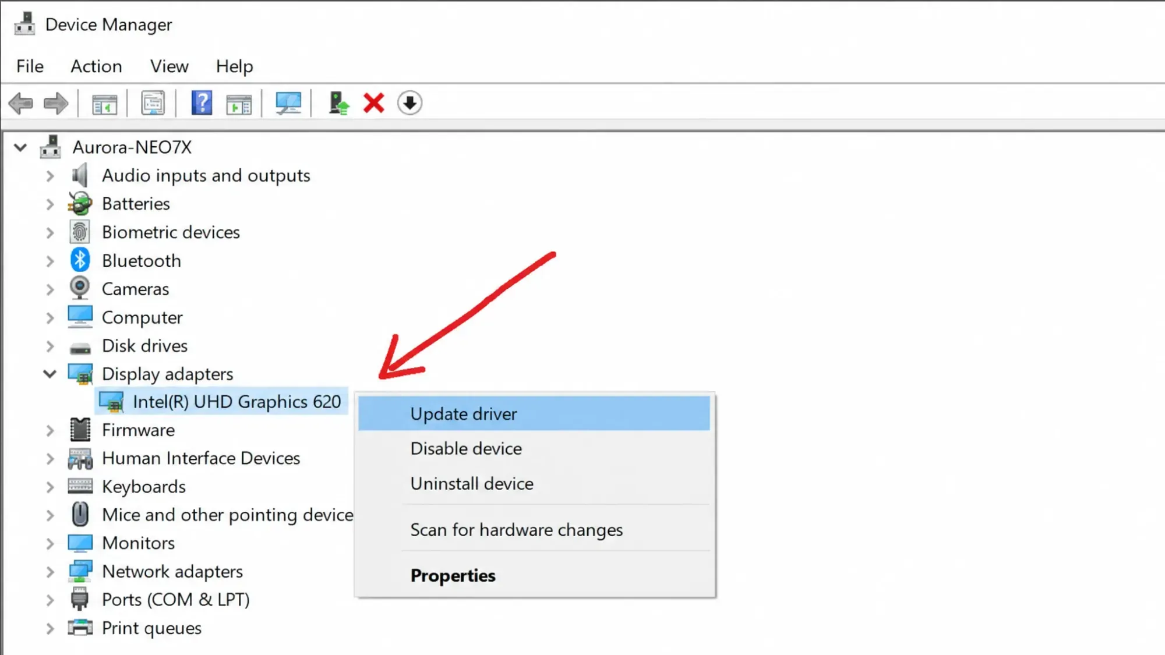
Task: Click the Network adapters icon
Action: click(80, 571)
